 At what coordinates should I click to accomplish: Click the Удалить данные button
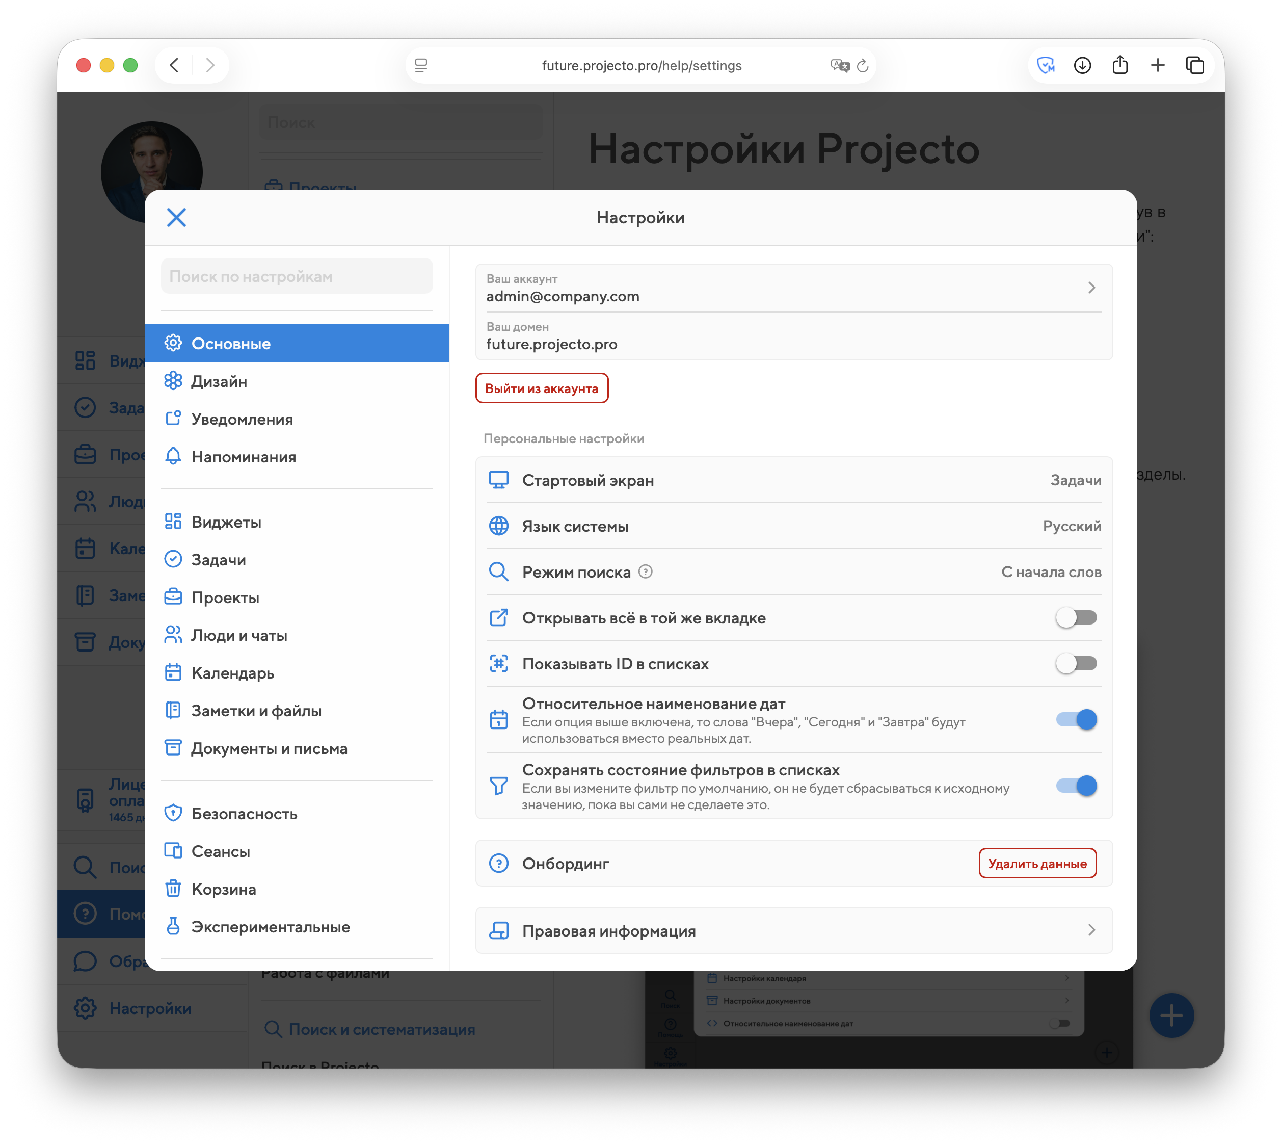coord(1037,864)
